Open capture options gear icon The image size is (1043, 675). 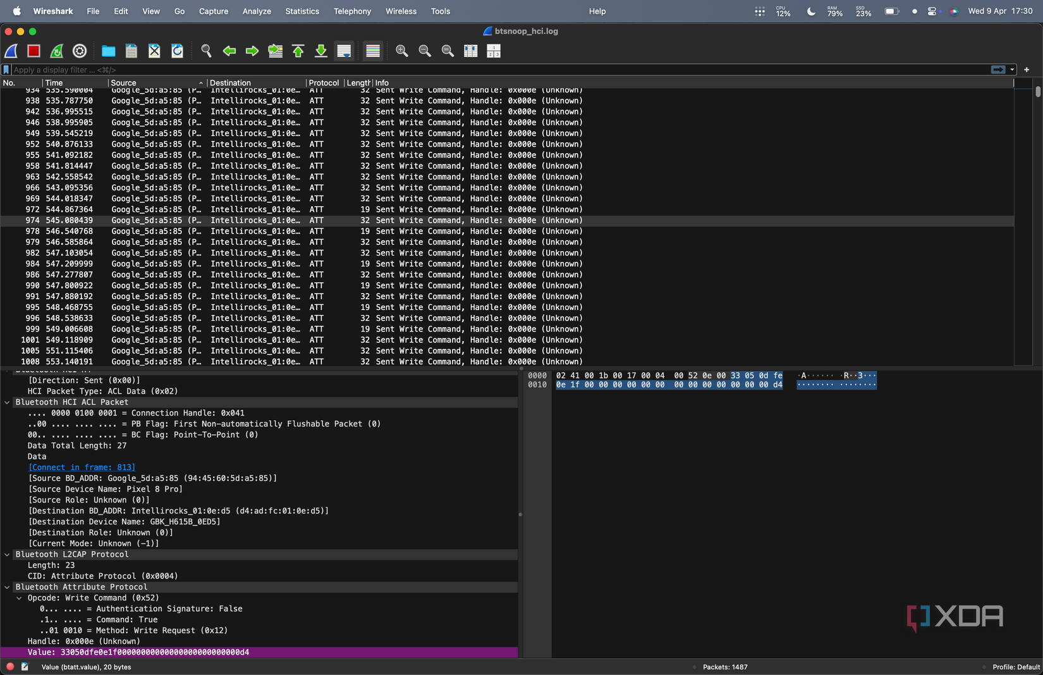(80, 51)
